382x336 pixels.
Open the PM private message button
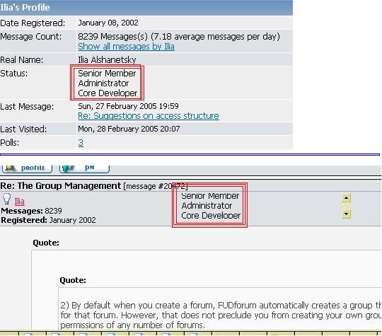tap(85, 168)
